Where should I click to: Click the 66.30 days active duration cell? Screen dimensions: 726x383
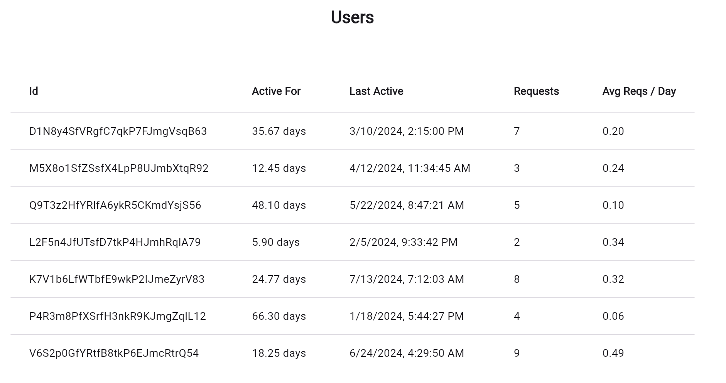[279, 316]
